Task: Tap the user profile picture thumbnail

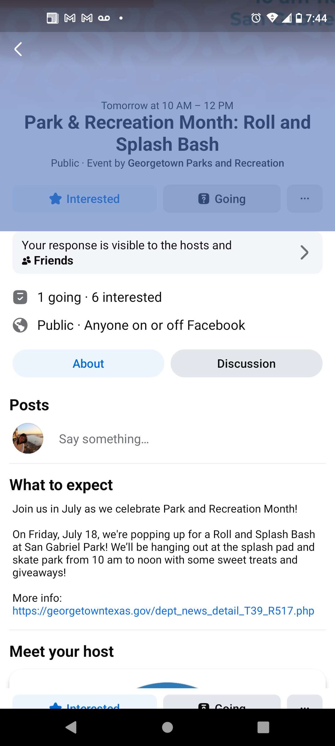Action: coord(28,438)
